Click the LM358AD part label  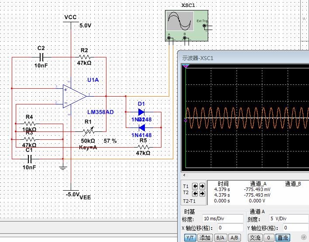pyautogui.click(x=100, y=112)
